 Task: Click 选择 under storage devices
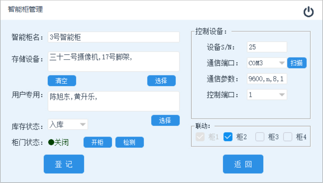161,81
